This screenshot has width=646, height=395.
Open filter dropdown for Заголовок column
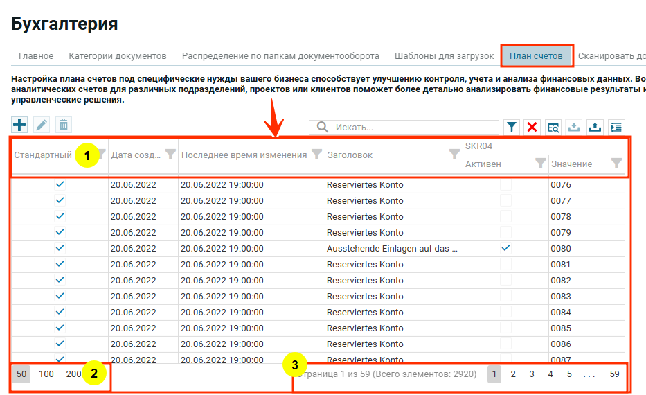pyautogui.click(x=455, y=155)
